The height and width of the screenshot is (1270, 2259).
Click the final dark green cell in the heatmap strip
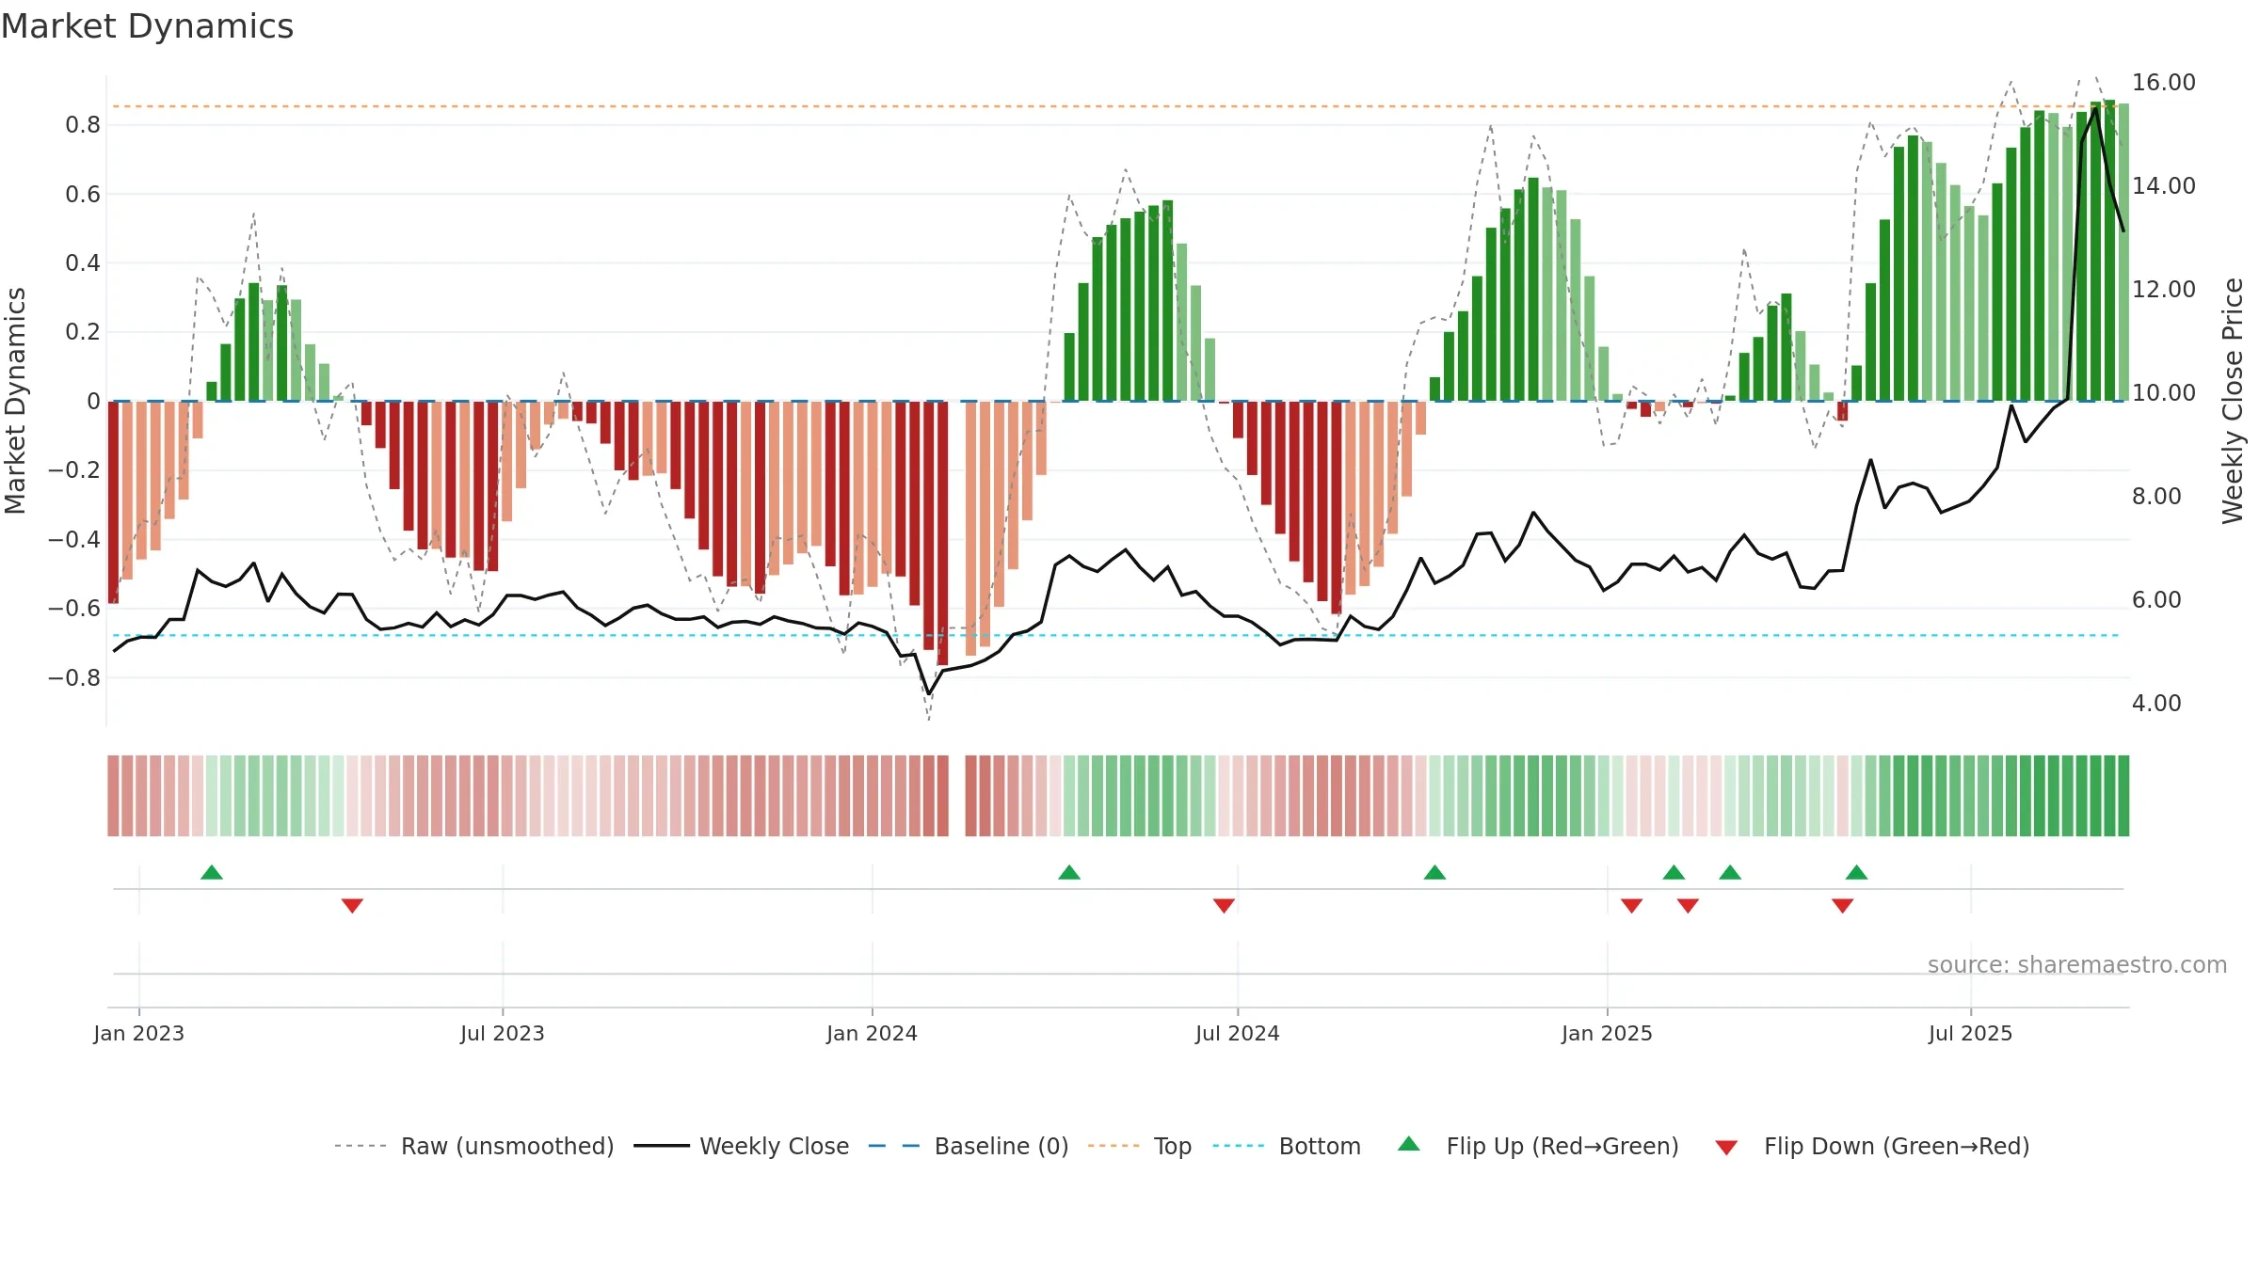pos(2123,796)
